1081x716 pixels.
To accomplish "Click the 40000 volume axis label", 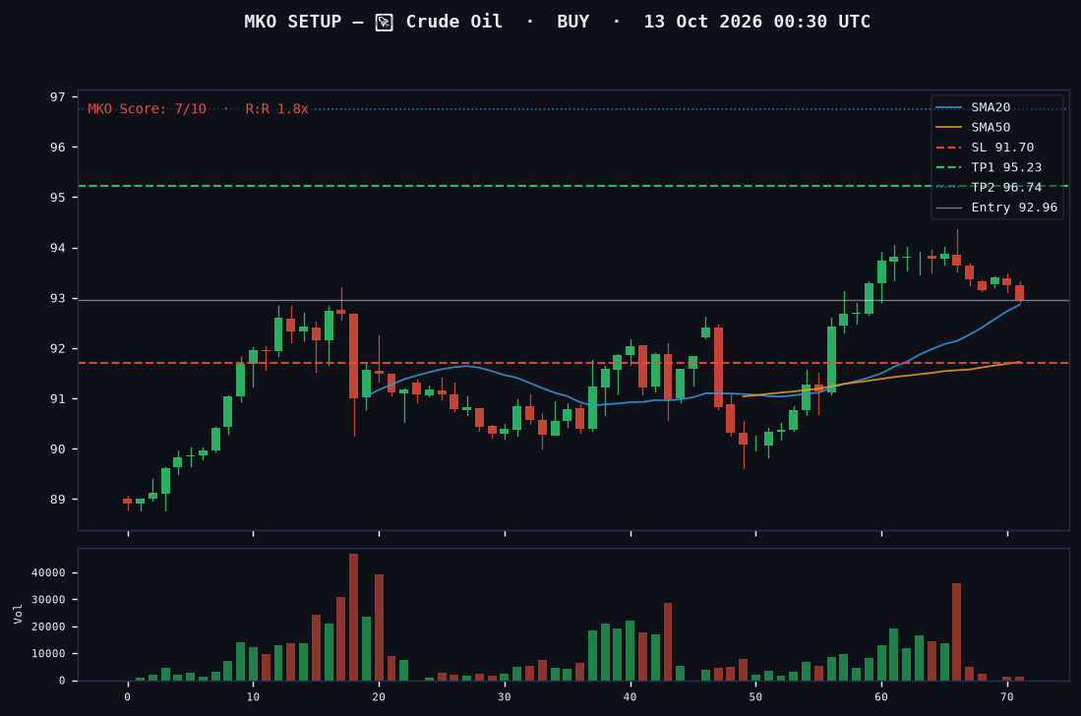I will pyautogui.click(x=48, y=572).
